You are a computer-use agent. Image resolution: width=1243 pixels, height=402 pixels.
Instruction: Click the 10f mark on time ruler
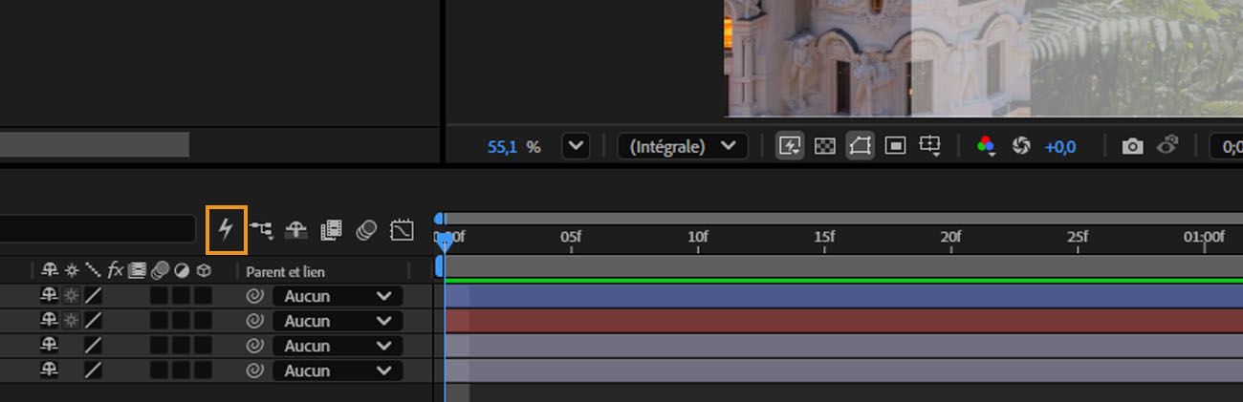[698, 237]
